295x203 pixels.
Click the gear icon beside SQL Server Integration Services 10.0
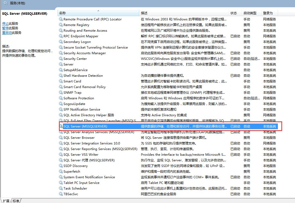point(61,143)
